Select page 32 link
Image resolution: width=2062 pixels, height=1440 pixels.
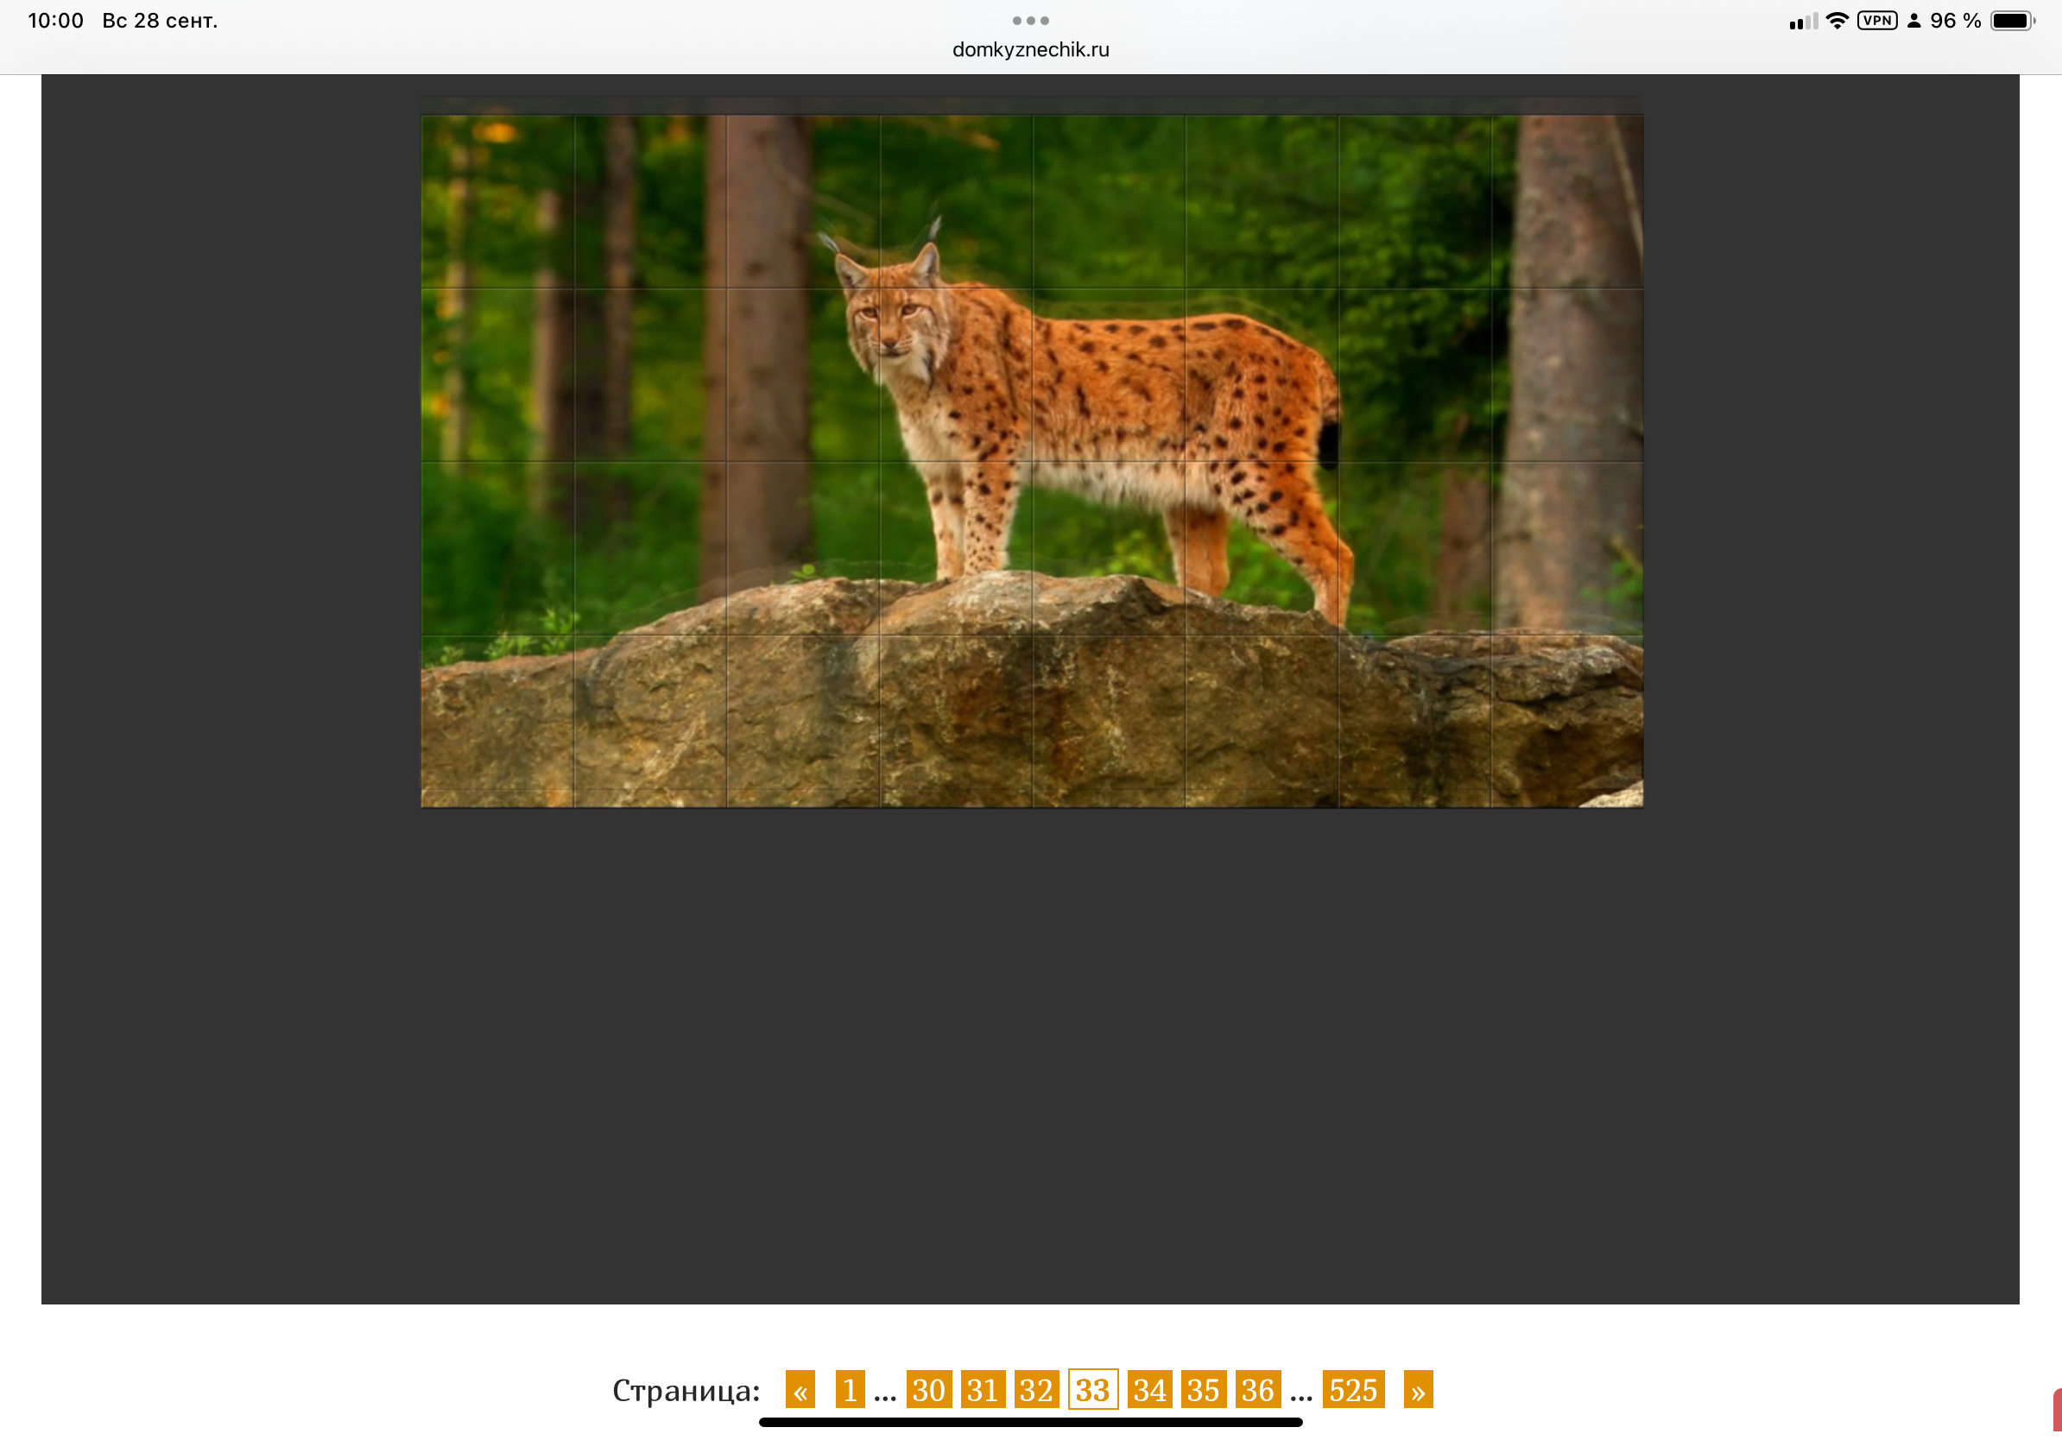coord(1036,1390)
